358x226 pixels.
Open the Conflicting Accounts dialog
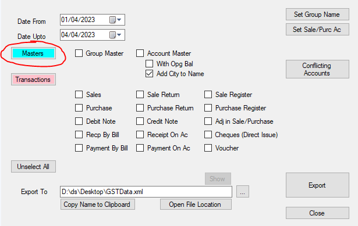pyautogui.click(x=317, y=69)
